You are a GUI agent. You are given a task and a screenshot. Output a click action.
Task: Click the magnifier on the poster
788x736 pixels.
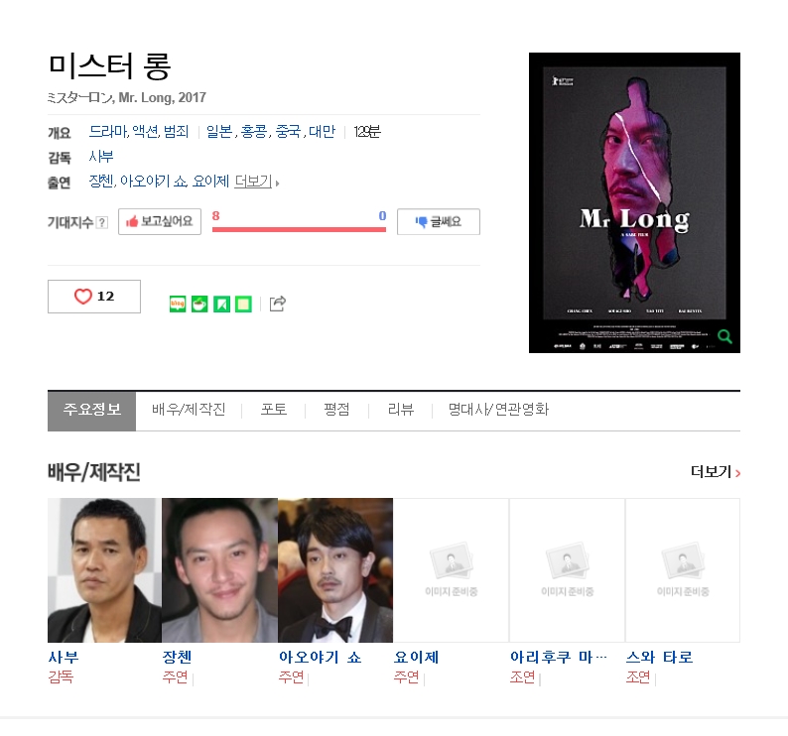[x=724, y=336]
